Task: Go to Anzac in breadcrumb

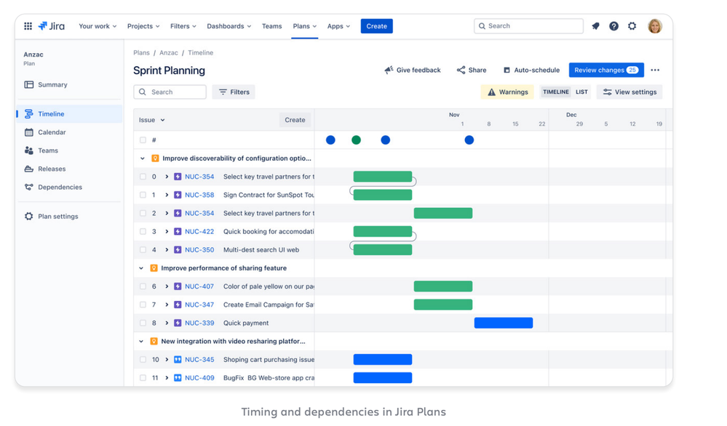Action: click(x=169, y=53)
